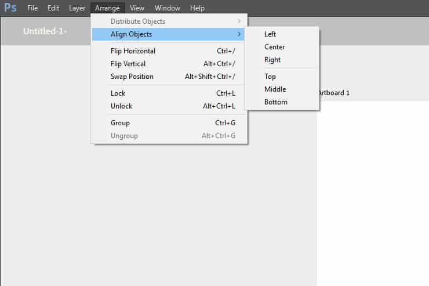This screenshot has height=286, width=429.
Task: Align objects to the Center
Action: (282, 47)
